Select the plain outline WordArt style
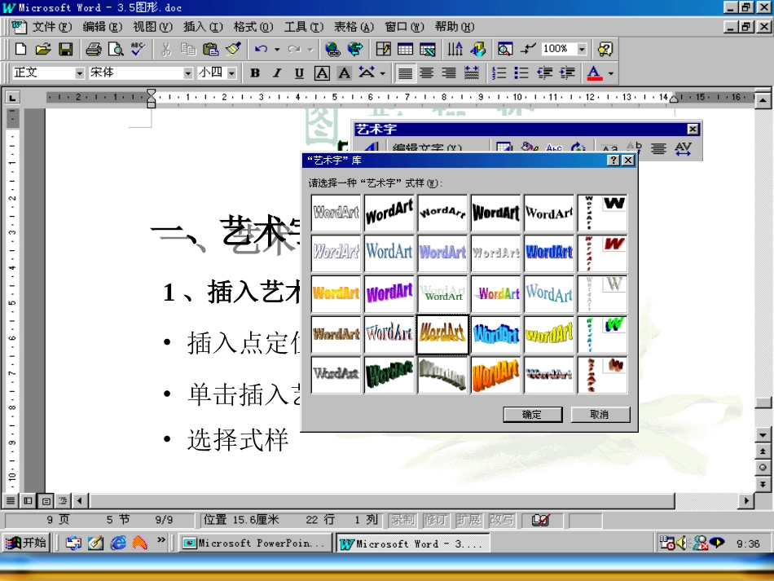The width and height of the screenshot is (774, 581). coord(336,212)
